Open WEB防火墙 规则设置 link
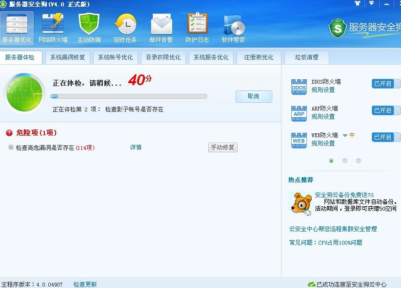This screenshot has width=401, height=288. pyautogui.click(x=323, y=144)
